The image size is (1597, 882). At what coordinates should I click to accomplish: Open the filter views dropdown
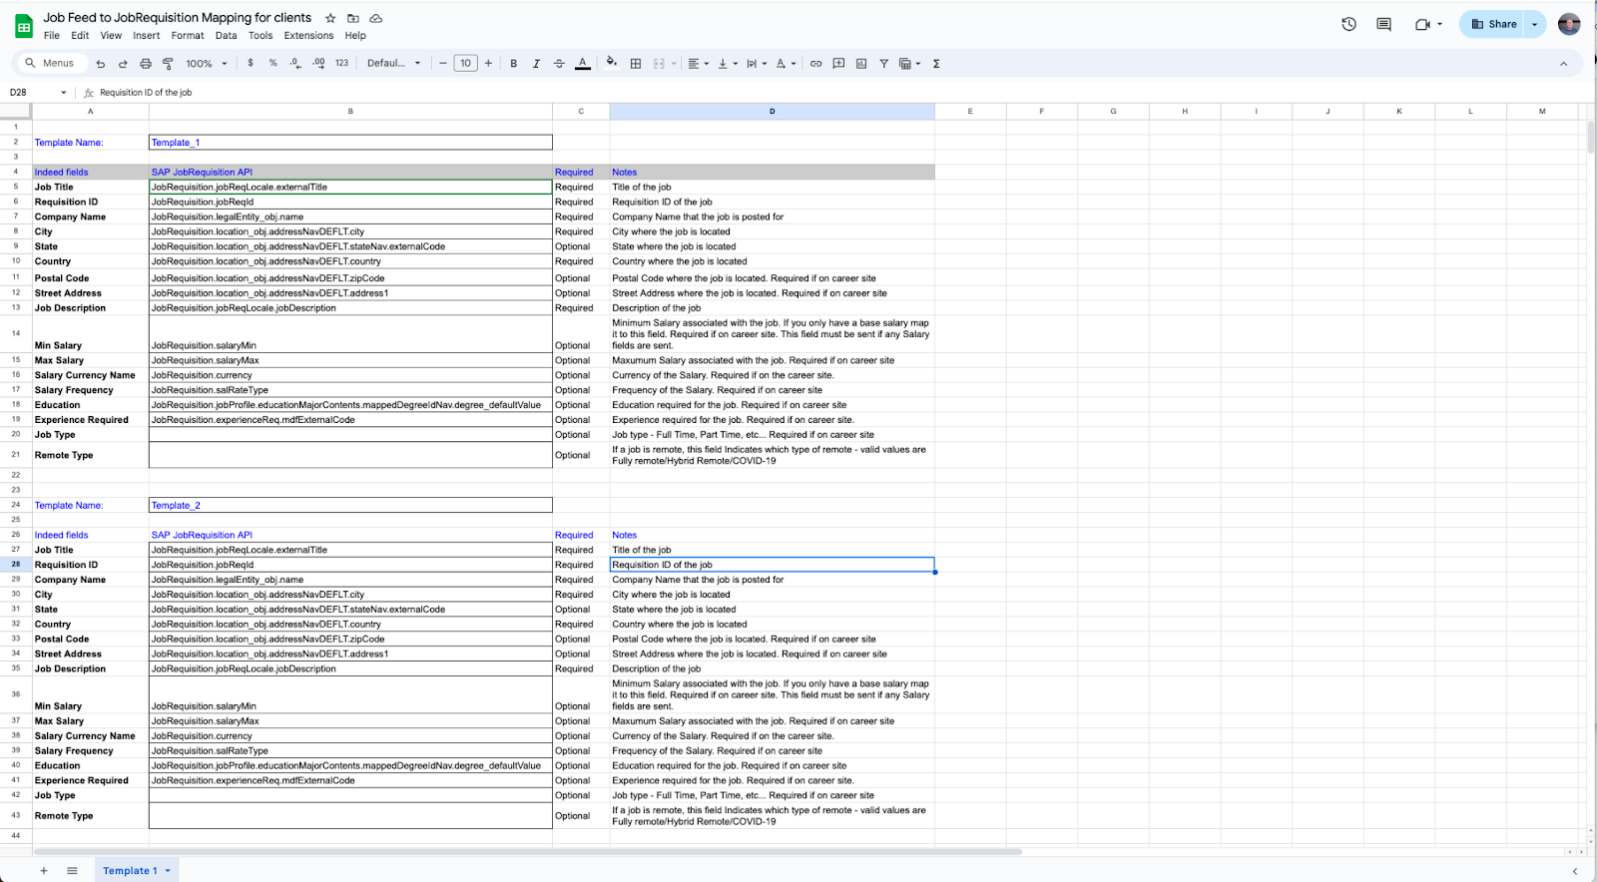click(x=909, y=64)
